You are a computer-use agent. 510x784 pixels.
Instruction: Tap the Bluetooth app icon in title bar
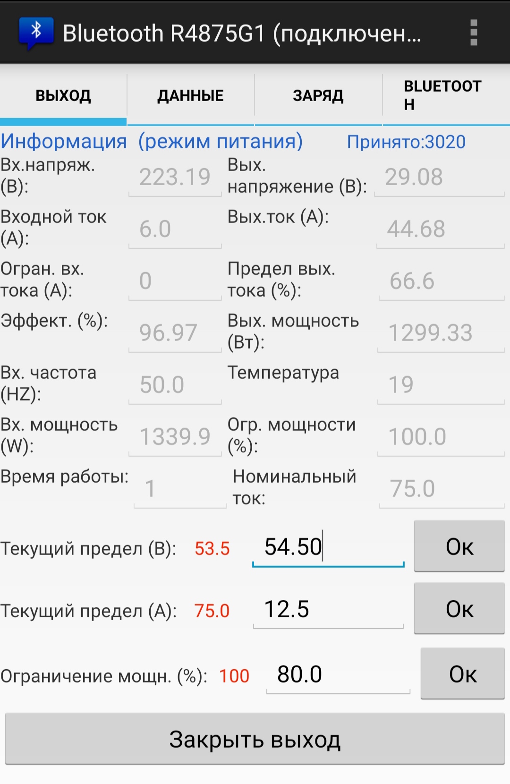pos(36,33)
